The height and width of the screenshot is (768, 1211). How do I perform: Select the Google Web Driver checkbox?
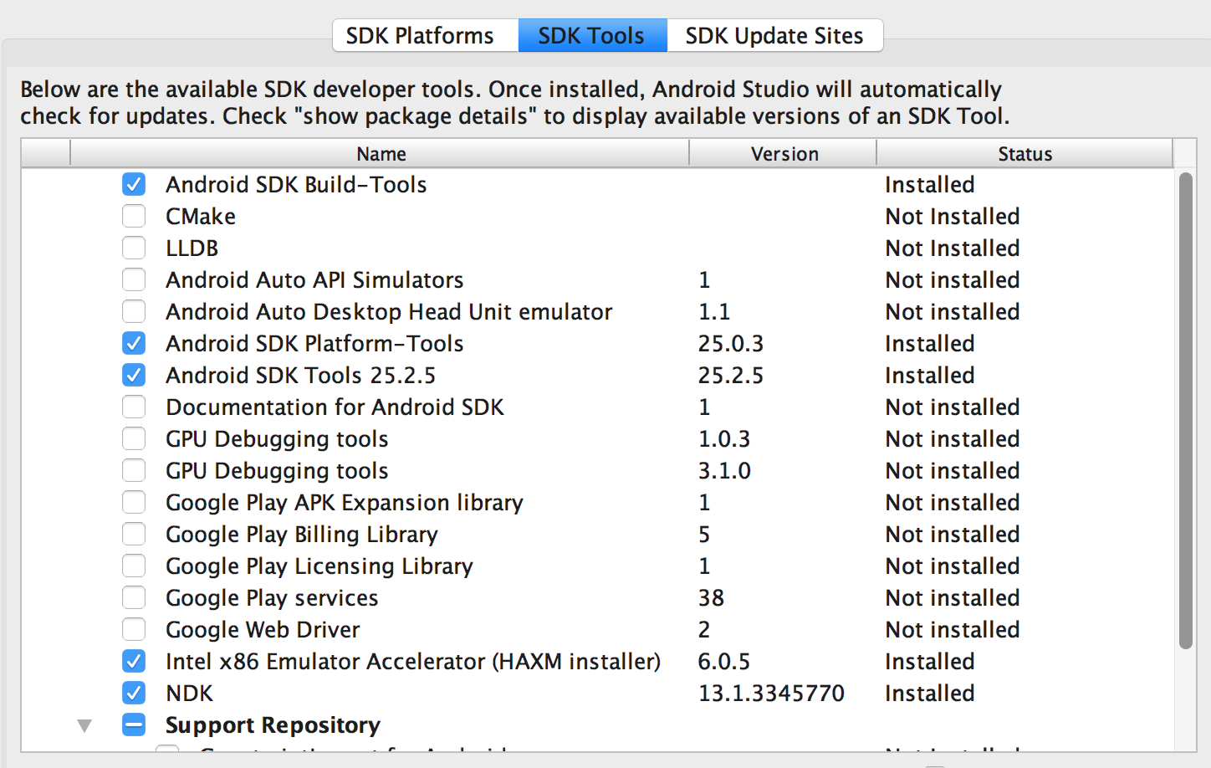tap(134, 629)
